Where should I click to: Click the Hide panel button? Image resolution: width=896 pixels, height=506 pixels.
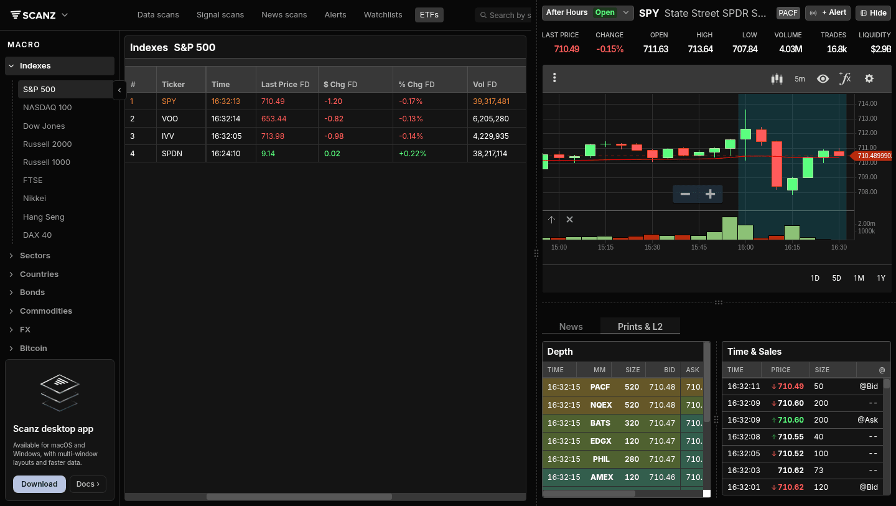point(873,12)
